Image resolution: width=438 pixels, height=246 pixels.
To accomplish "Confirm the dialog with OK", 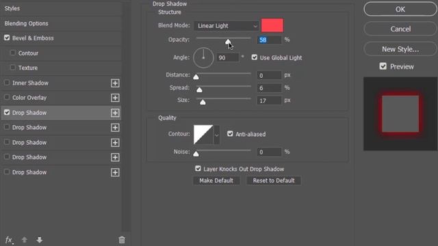I will pyautogui.click(x=400, y=9).
